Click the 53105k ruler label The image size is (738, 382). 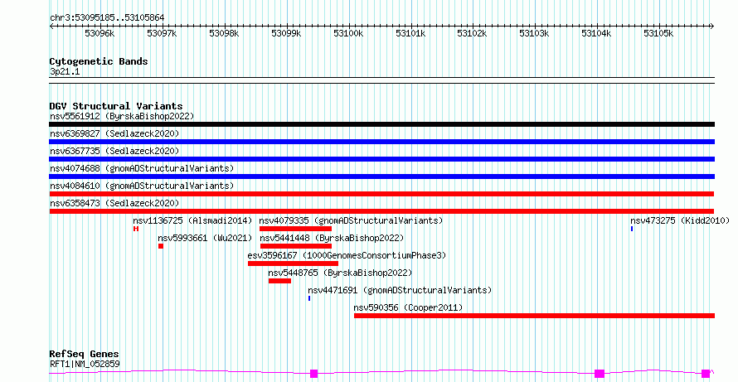658,34
